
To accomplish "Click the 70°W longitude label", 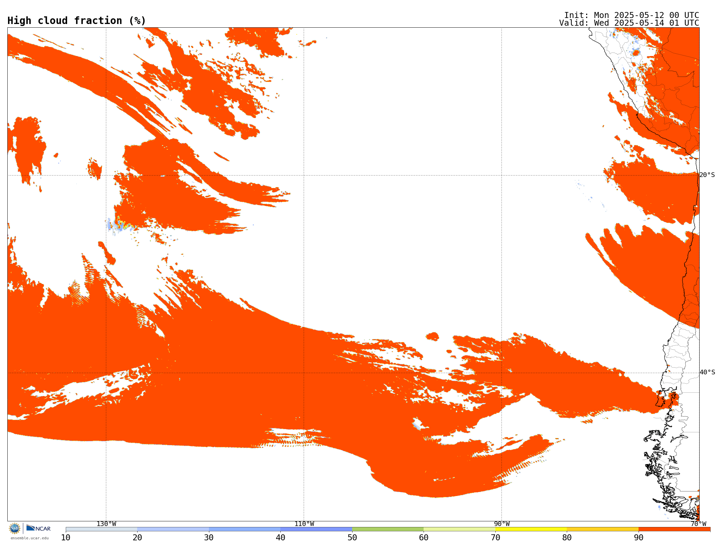I will pyautogui.click(x=698, y=524).
